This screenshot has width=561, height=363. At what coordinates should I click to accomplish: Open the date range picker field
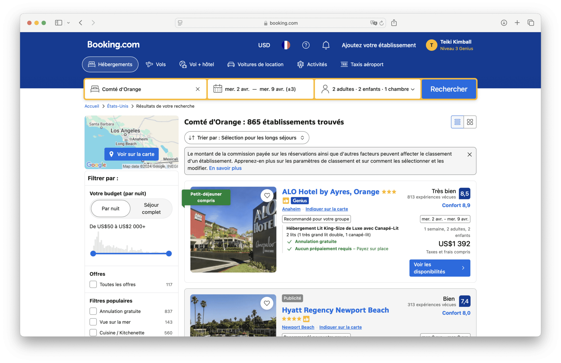(261, 89)
